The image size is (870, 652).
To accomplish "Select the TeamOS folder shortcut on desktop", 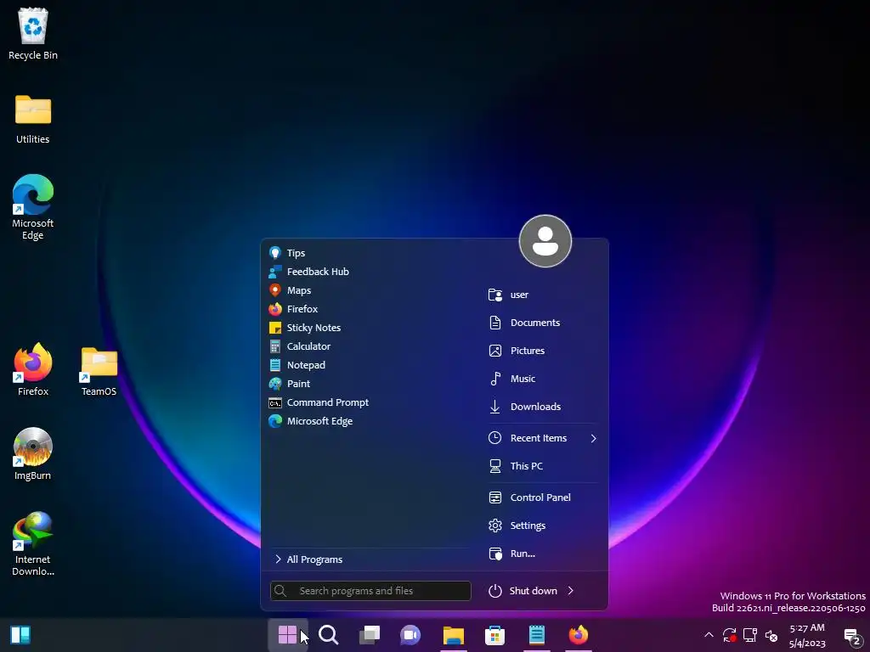I will tap(99, 372).
